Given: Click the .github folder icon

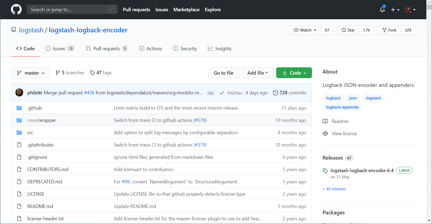Looking at the screenshot, I should pos(19,108).
